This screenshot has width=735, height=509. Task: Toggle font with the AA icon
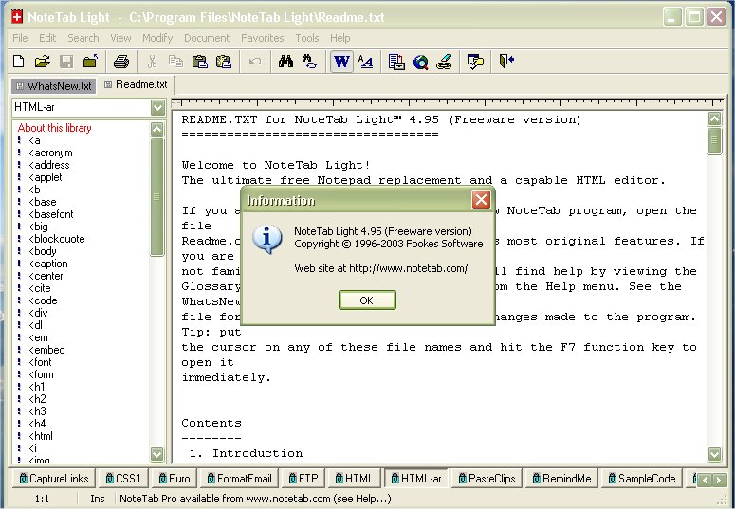(365, 62)
